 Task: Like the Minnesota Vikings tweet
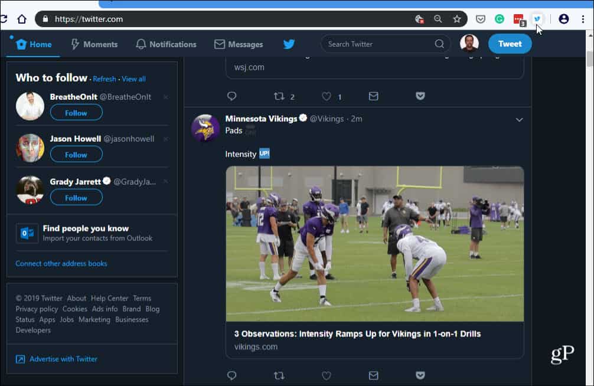point(327,375)
